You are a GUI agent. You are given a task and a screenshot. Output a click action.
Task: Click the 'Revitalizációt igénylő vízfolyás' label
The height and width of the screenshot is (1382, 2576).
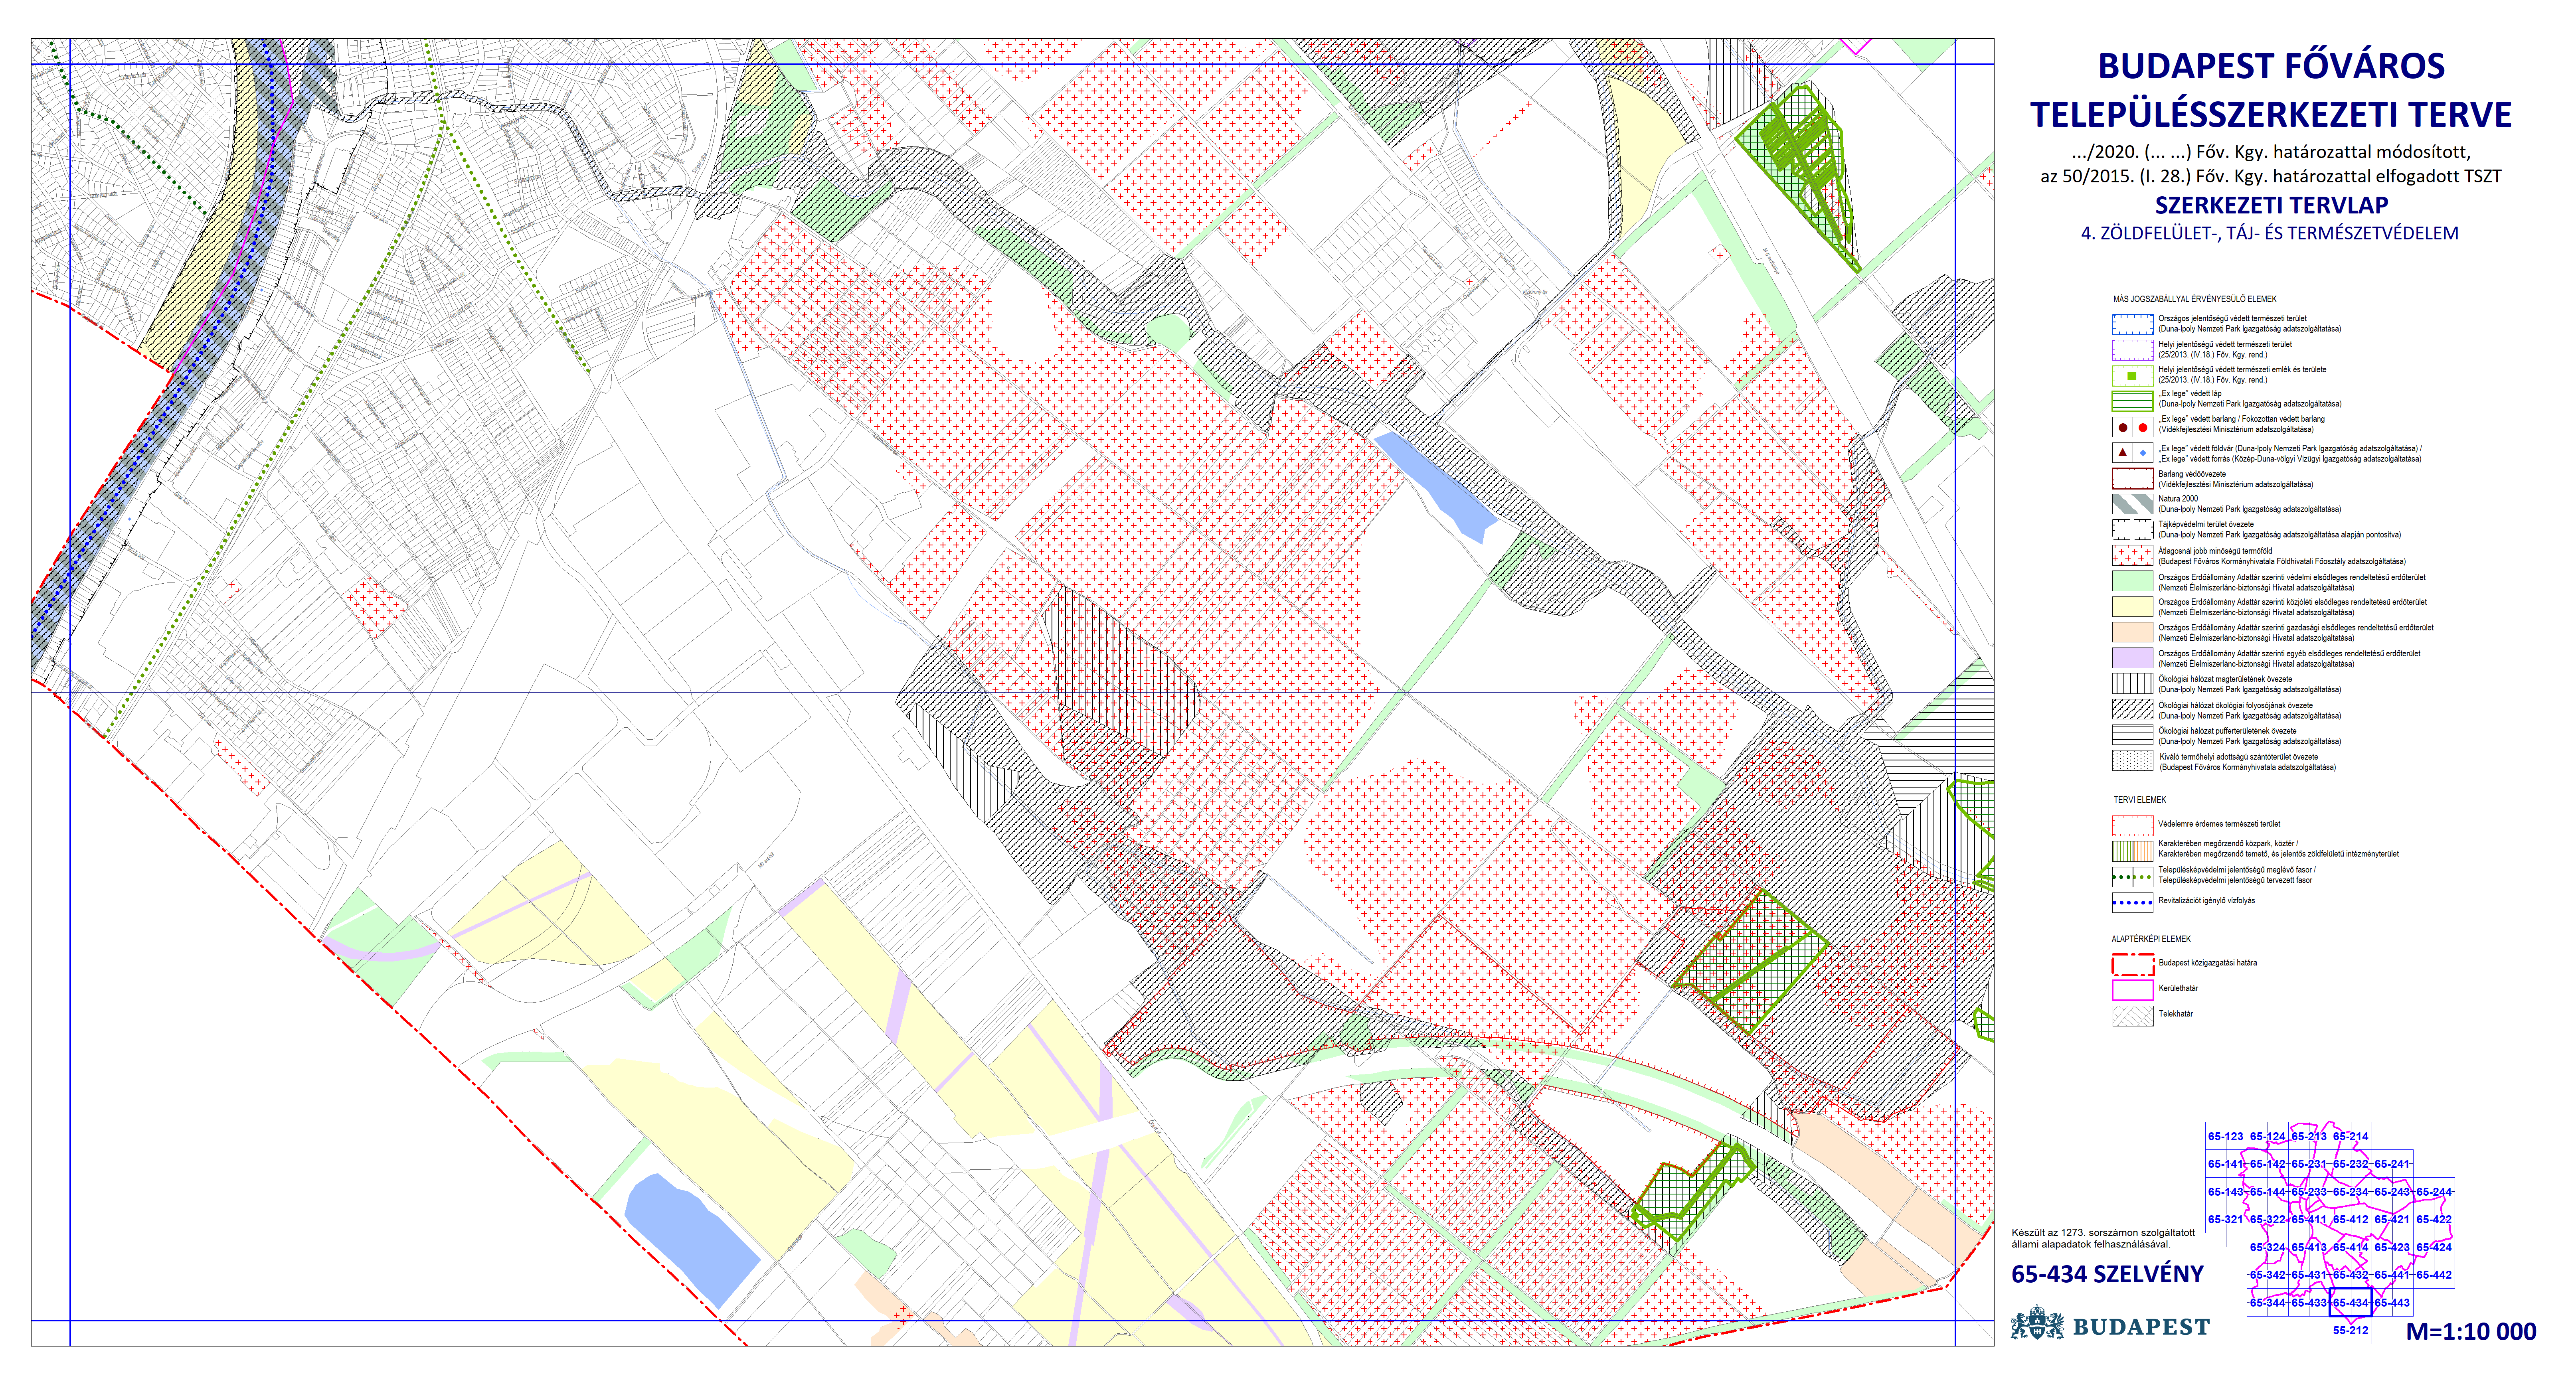2206,901
